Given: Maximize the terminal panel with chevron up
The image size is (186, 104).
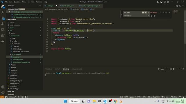Looking at the screenshot, I should coord(180,69).
